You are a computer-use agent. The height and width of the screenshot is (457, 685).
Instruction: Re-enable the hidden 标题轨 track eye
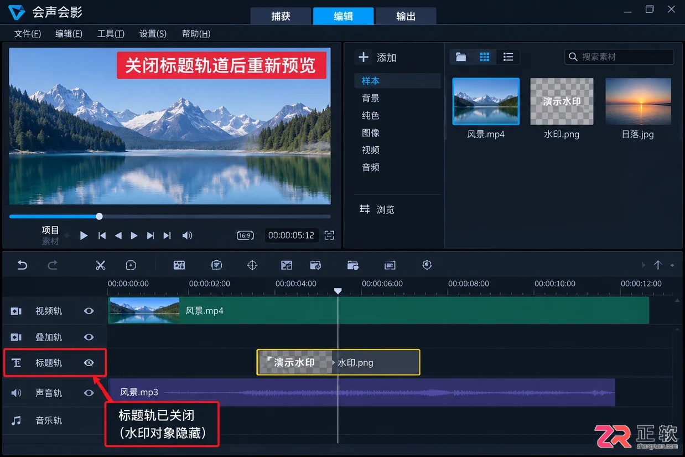(89, 363)
